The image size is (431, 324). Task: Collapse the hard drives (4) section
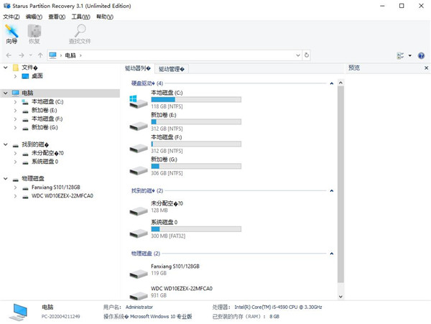pos(331,83)
